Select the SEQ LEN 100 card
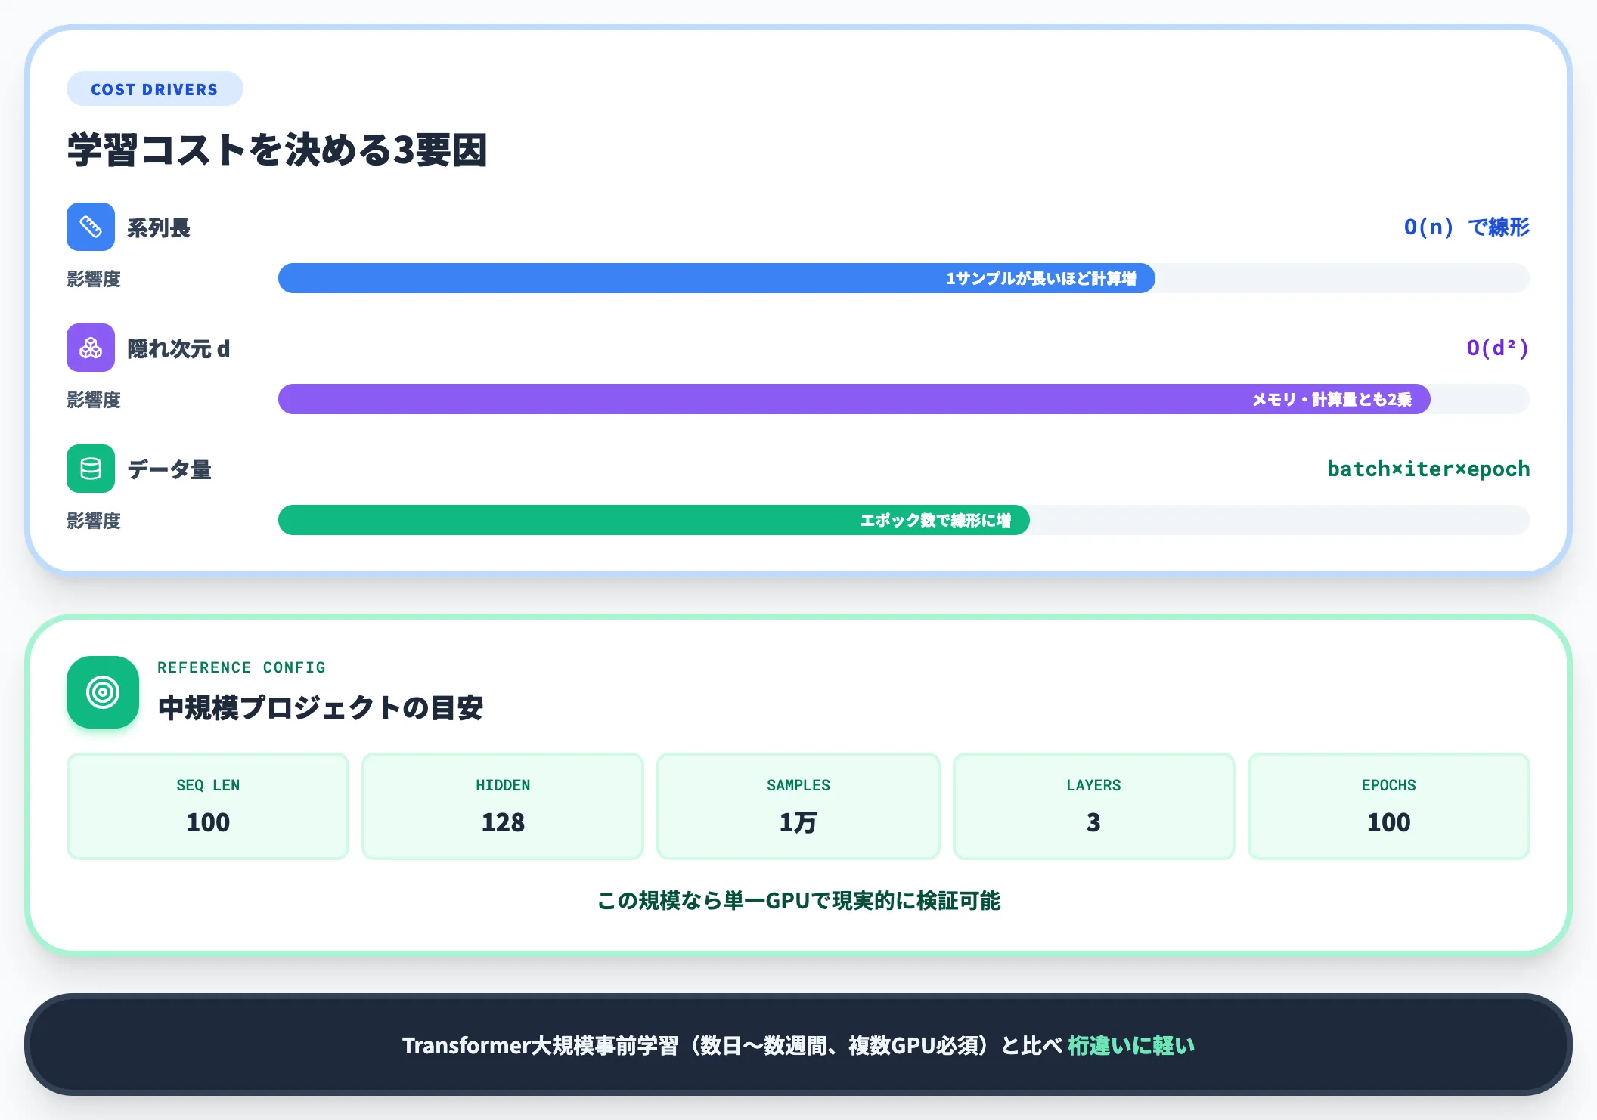The image size is (1597, 1120). (x=208, y=806)
